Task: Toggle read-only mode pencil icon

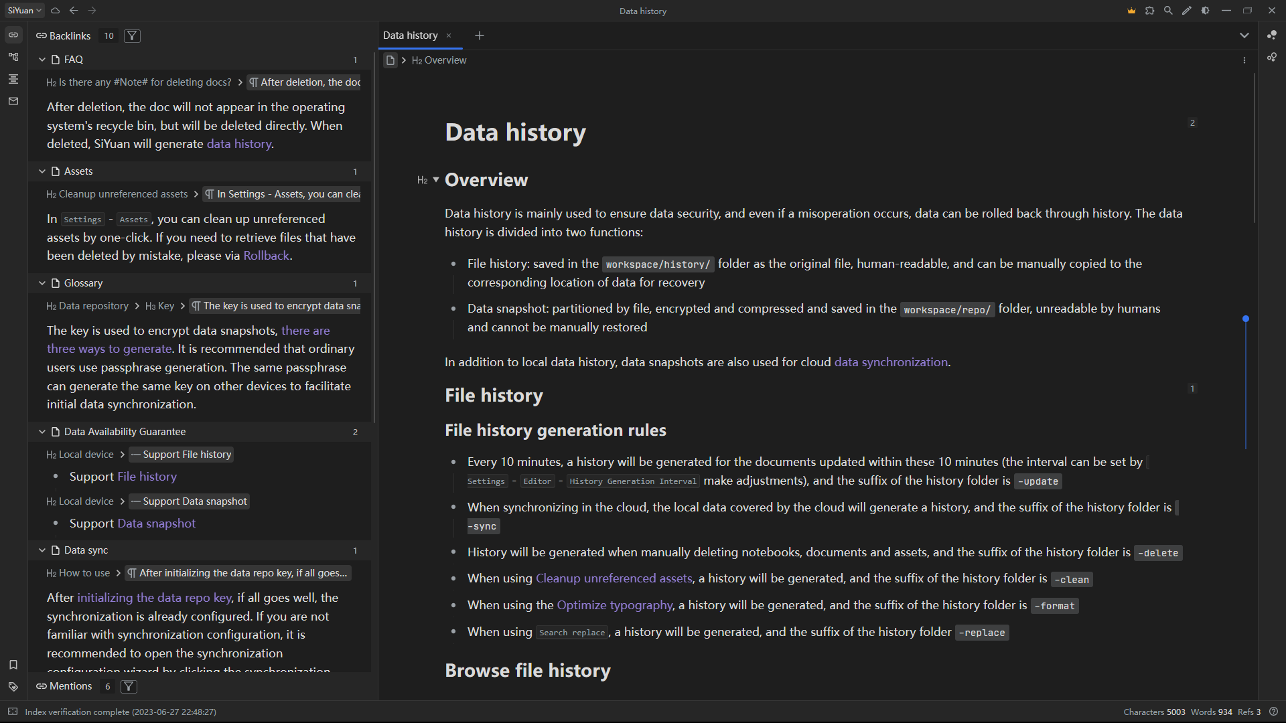Action: click(x=1187, y=11)
